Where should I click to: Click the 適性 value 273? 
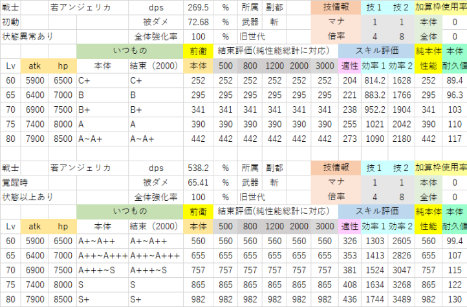350,139
